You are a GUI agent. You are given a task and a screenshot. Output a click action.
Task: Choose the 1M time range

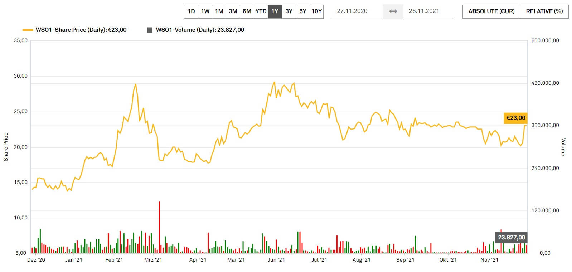click(x=219, y=11)
